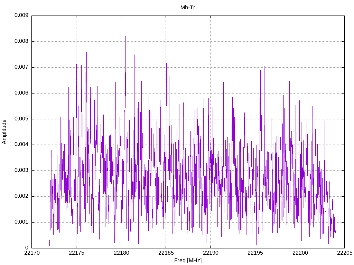Click the x-axis tick label 22195

pos(255,253)
